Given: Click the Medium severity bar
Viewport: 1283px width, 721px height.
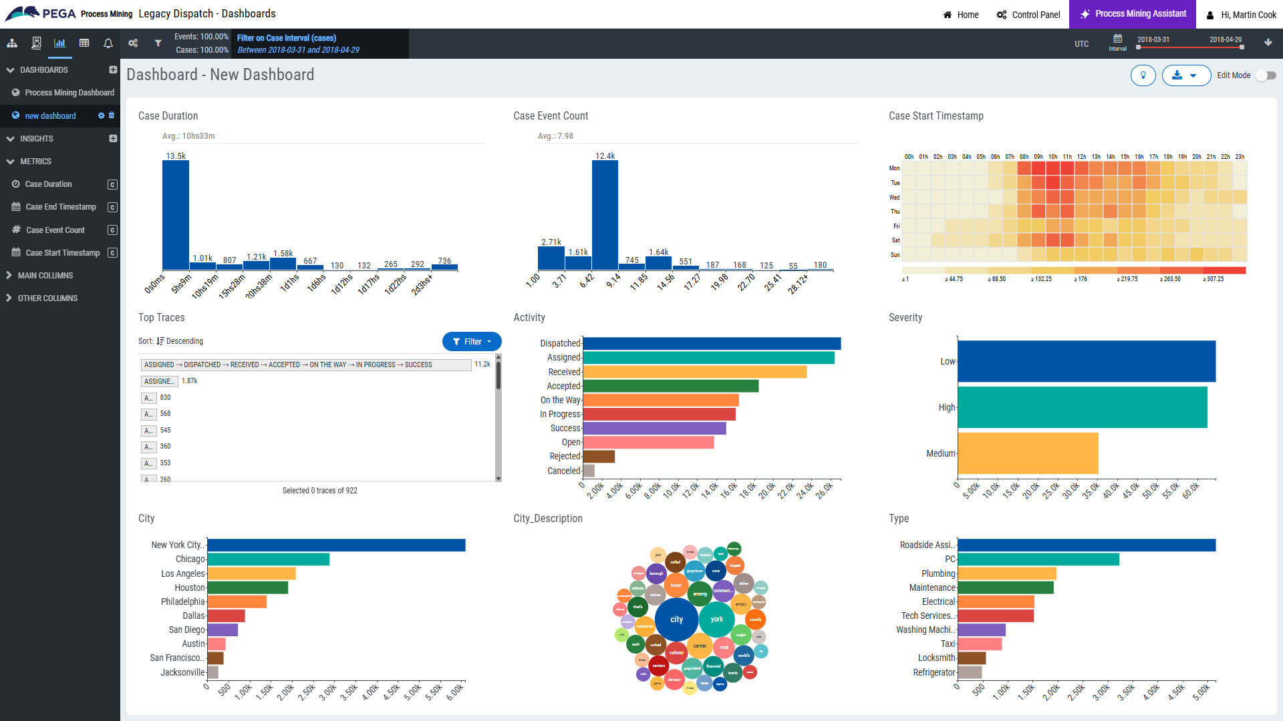Looking at the screenshot, I should coord(1028,453).
